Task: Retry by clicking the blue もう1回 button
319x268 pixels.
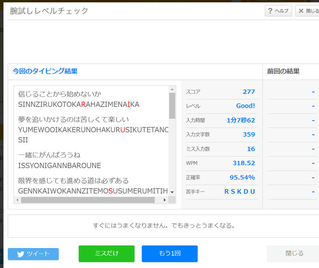Action: click(x=169, y=253)
